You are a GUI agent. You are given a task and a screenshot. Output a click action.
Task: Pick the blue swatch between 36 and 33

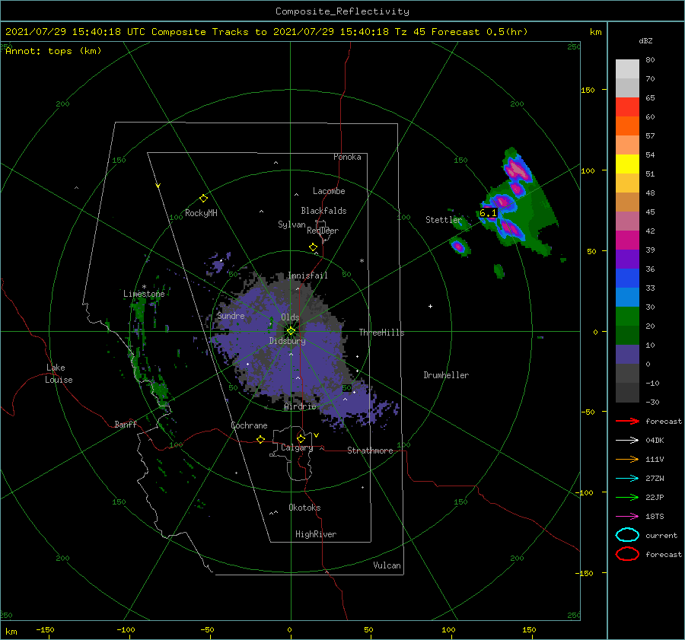point(627,279)
